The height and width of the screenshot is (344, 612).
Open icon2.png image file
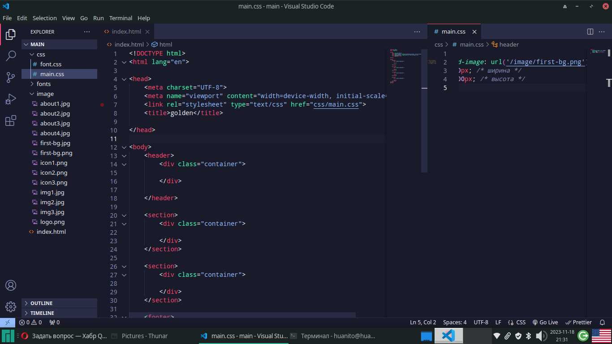59,172
